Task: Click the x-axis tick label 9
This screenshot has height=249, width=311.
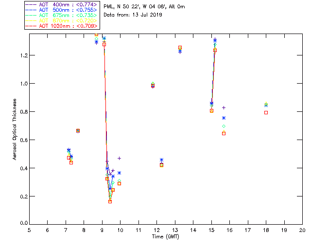Action: pyautogui.click(x=102, y=230)
